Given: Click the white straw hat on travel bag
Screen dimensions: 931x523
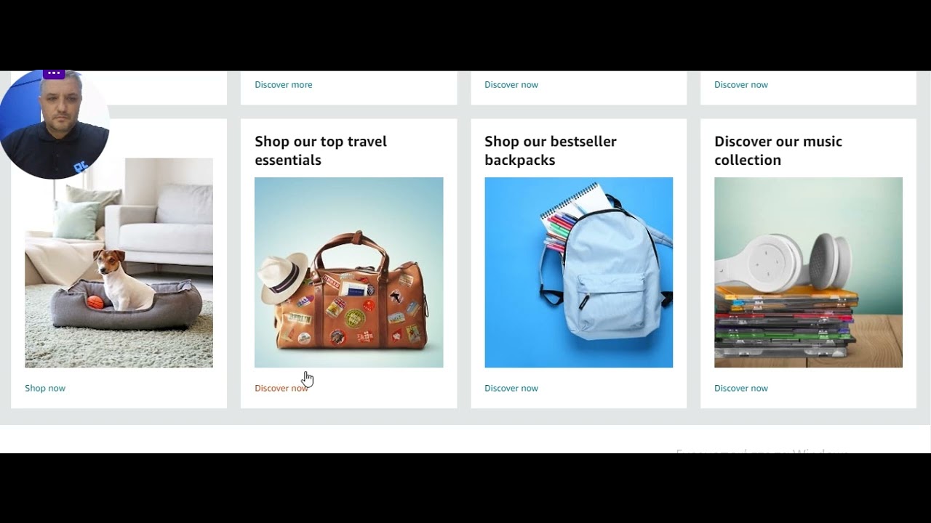Looking at the screenshot, I should (x=284, y=279).
